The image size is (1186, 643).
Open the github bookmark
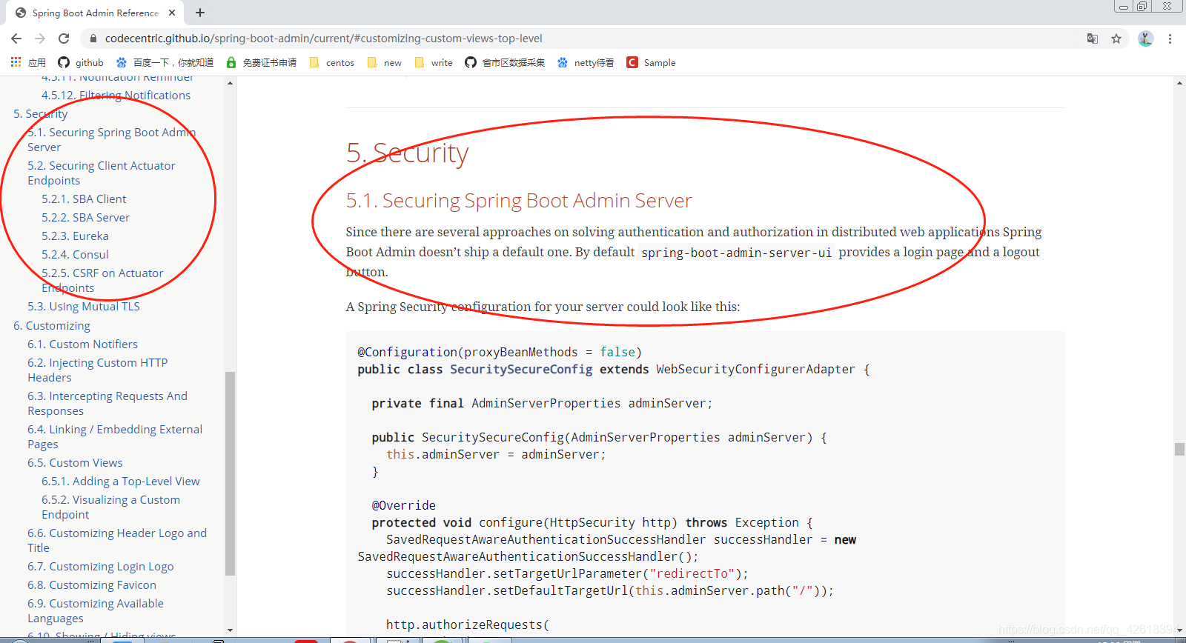pyautogui.click(x=81, y=62)
